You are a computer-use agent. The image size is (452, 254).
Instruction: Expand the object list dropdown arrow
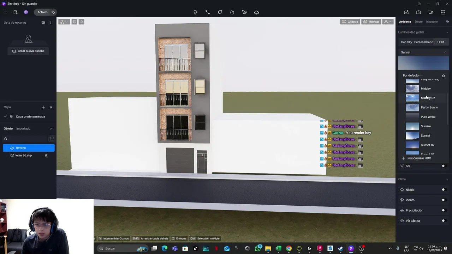(51, 129)
